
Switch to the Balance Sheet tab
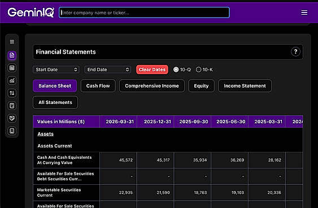point(55,86)
